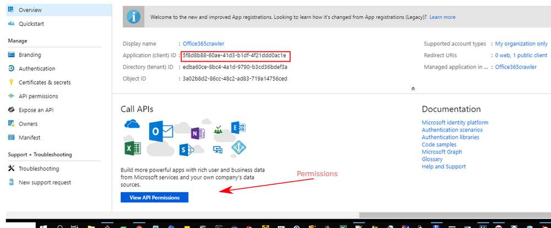Open the Glossary link
Screen dimensions: 551x228
pyautogui.click(x=432, y=159)
